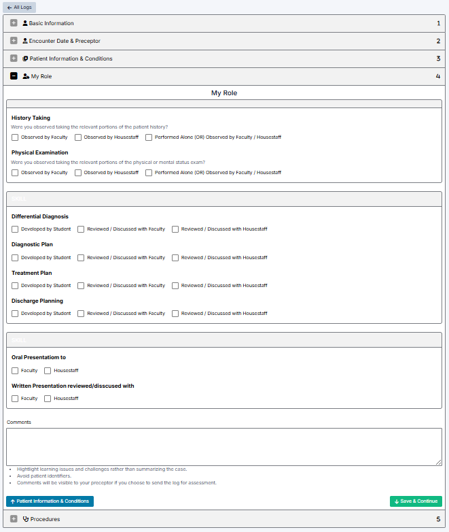Click inside the Comments text area
The height and width of the screenshot is (532, 449).
223,446
